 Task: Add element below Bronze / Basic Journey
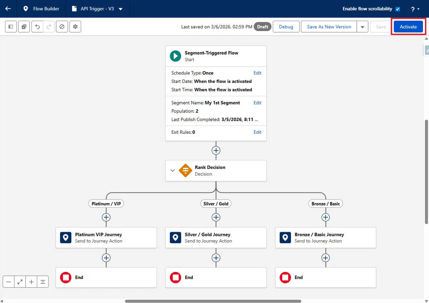(325, 258)
